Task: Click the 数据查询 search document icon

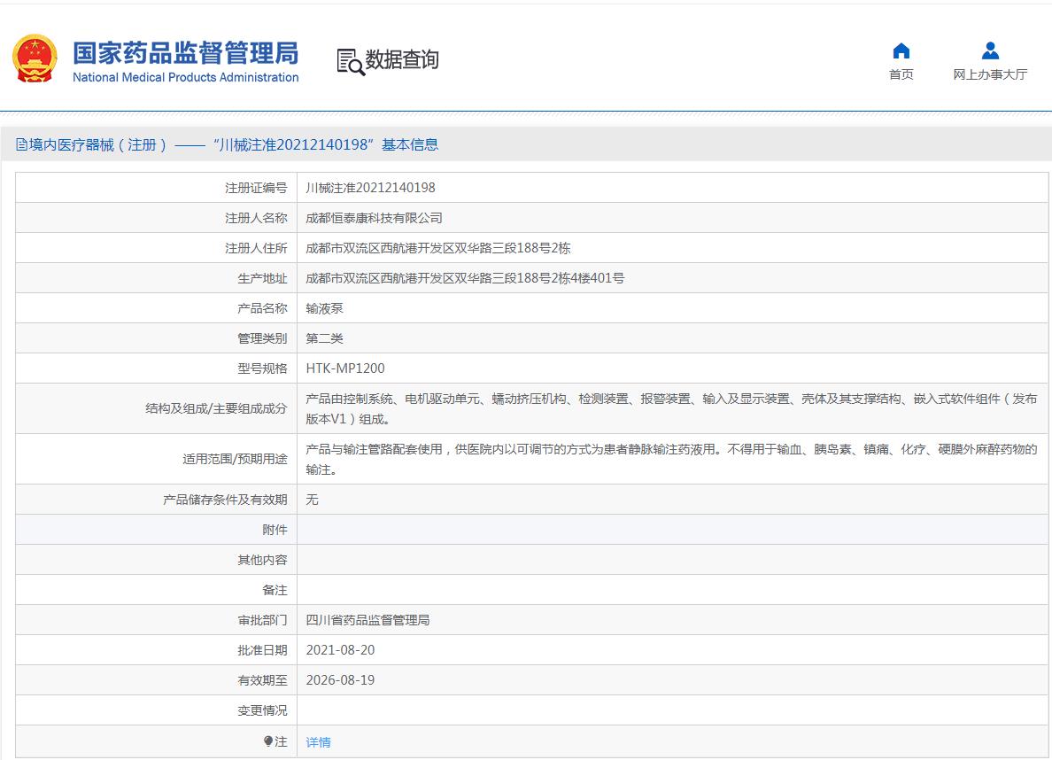Action: click(x=350, y=62)
